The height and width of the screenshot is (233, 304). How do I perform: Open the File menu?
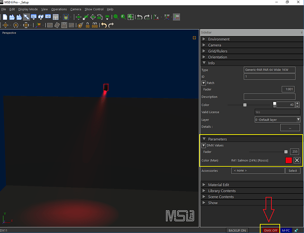(3, 9)
